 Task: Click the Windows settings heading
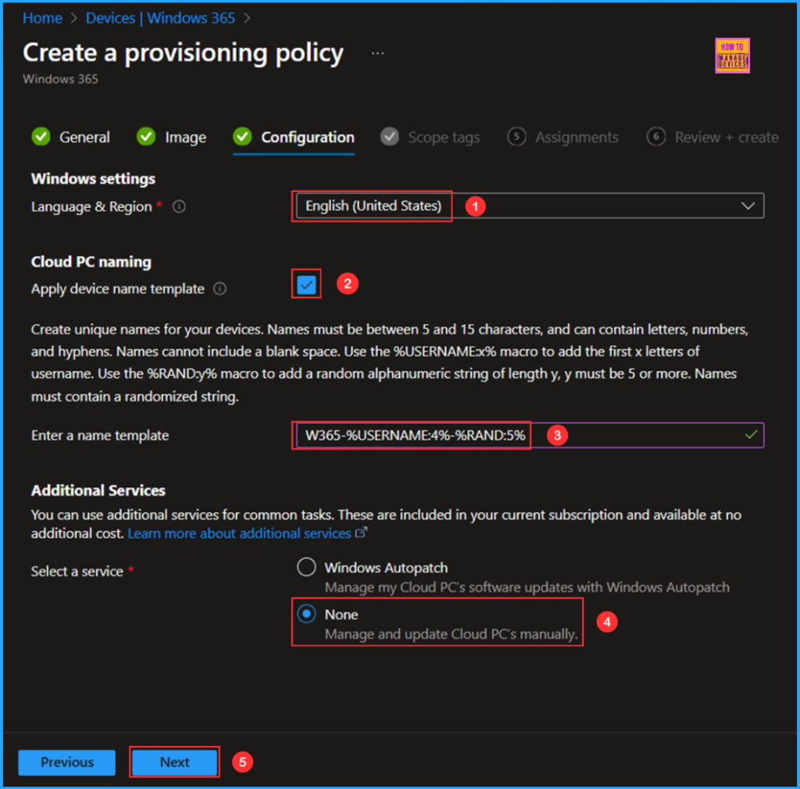tap(94, 179)
